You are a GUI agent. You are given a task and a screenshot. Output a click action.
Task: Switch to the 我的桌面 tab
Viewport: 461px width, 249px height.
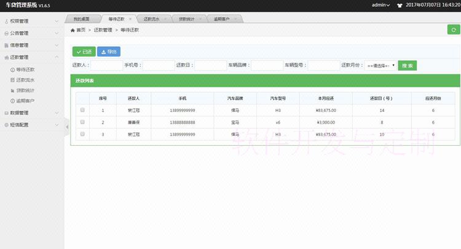point(81,19)
